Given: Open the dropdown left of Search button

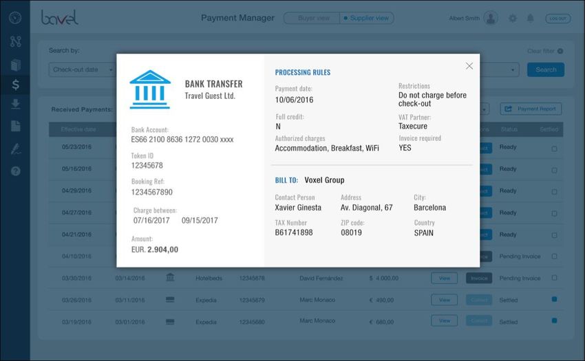Looking at the screenshot, I should click(x=500, y=69).
